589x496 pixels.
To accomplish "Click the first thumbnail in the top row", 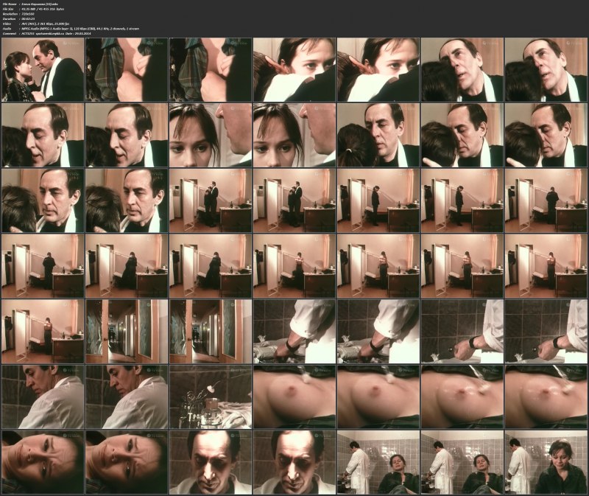I will click(42, 69).
